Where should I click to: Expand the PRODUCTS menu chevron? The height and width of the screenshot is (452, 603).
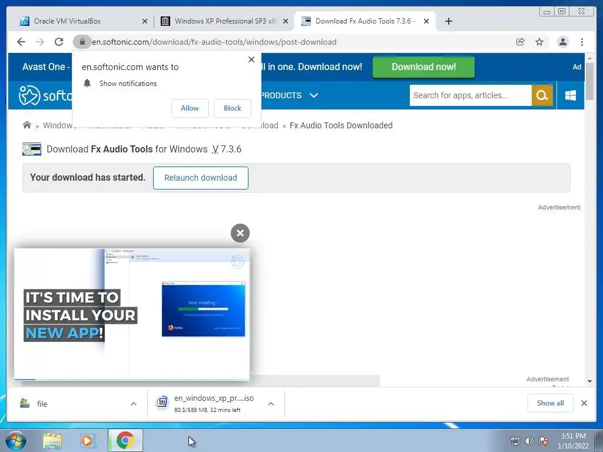[x=314, y=95]
